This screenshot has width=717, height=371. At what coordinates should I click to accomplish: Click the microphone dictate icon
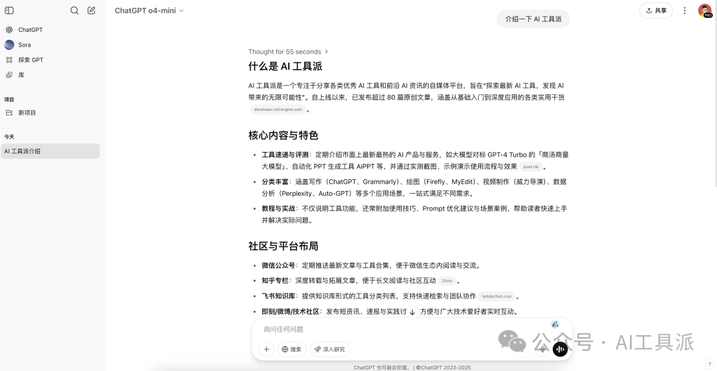[x=542, y=350]
